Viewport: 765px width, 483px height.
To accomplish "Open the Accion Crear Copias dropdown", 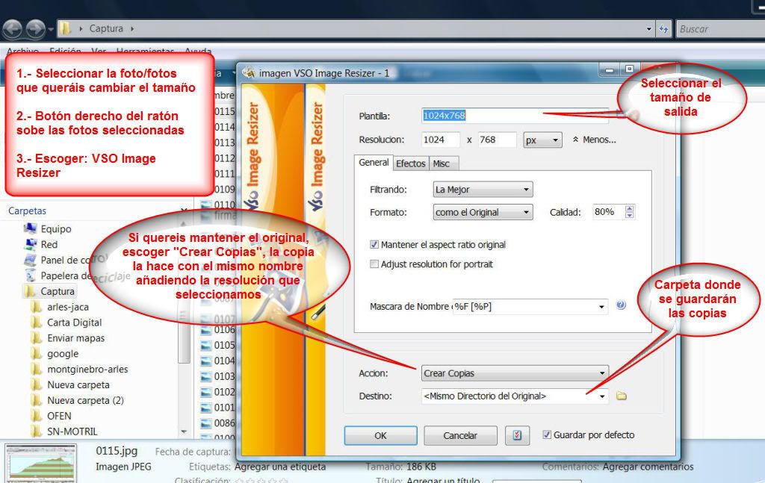I will pos(515,373).
